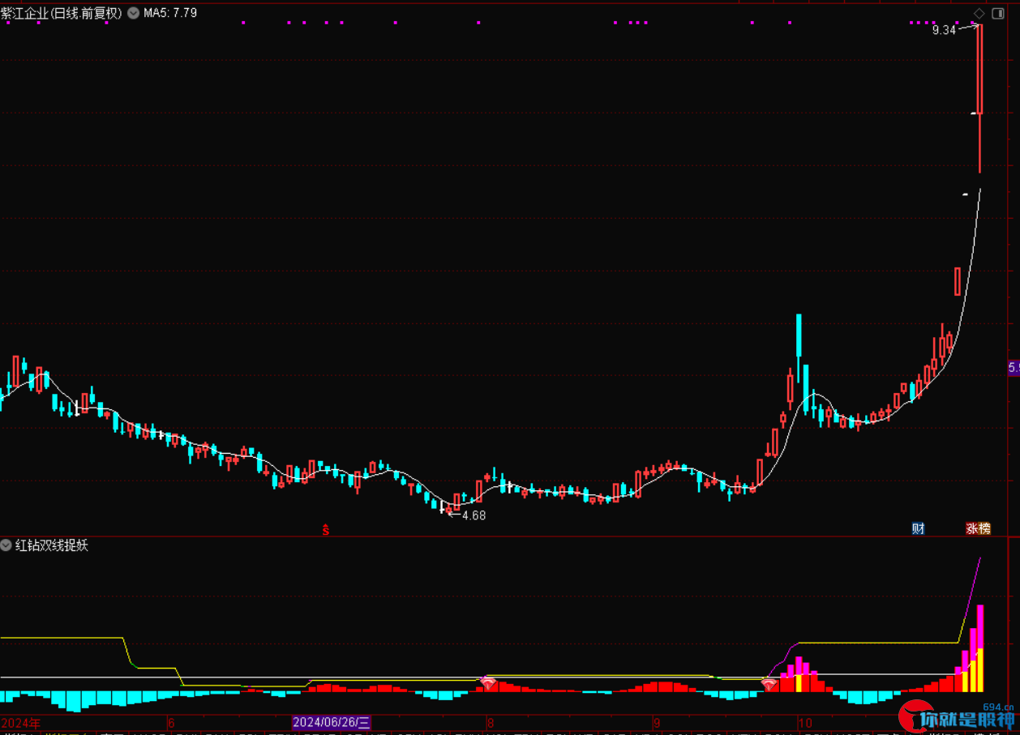Click the month 6 label on time axis
The width and height of the screenshot is (1020, 735).
coord(171,722)
